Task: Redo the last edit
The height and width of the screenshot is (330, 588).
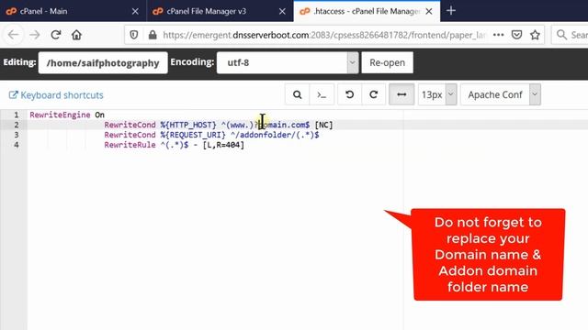Action: point(374,94)
